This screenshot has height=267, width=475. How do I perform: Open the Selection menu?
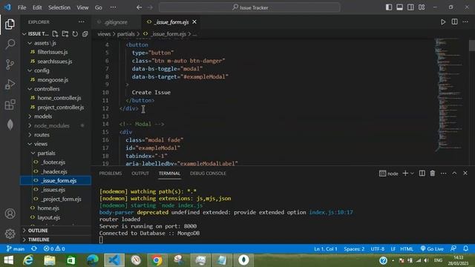59,7
